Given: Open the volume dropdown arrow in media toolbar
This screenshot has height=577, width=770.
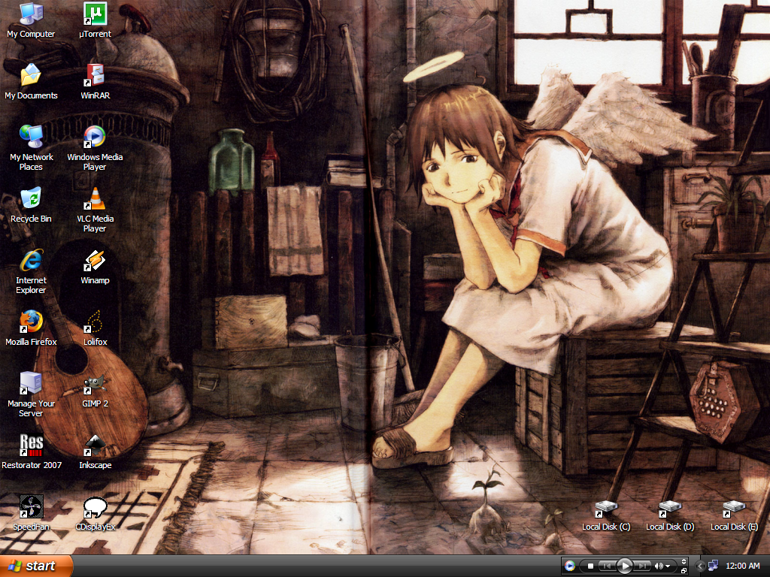Looking at the screenshot, I should pyautogui.click(x=668, y=566).
